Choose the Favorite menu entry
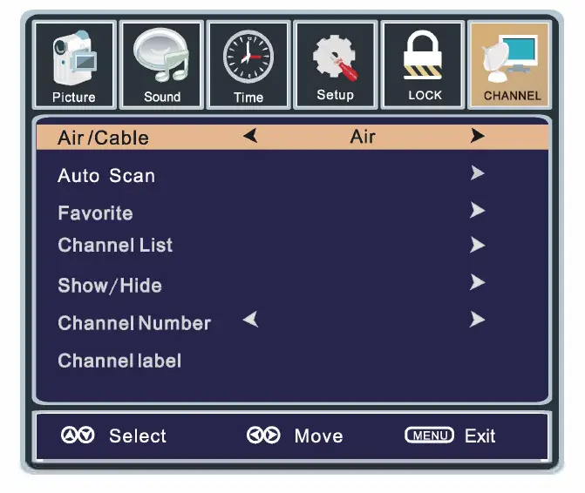The image size is (585, 493). point(96,213)
